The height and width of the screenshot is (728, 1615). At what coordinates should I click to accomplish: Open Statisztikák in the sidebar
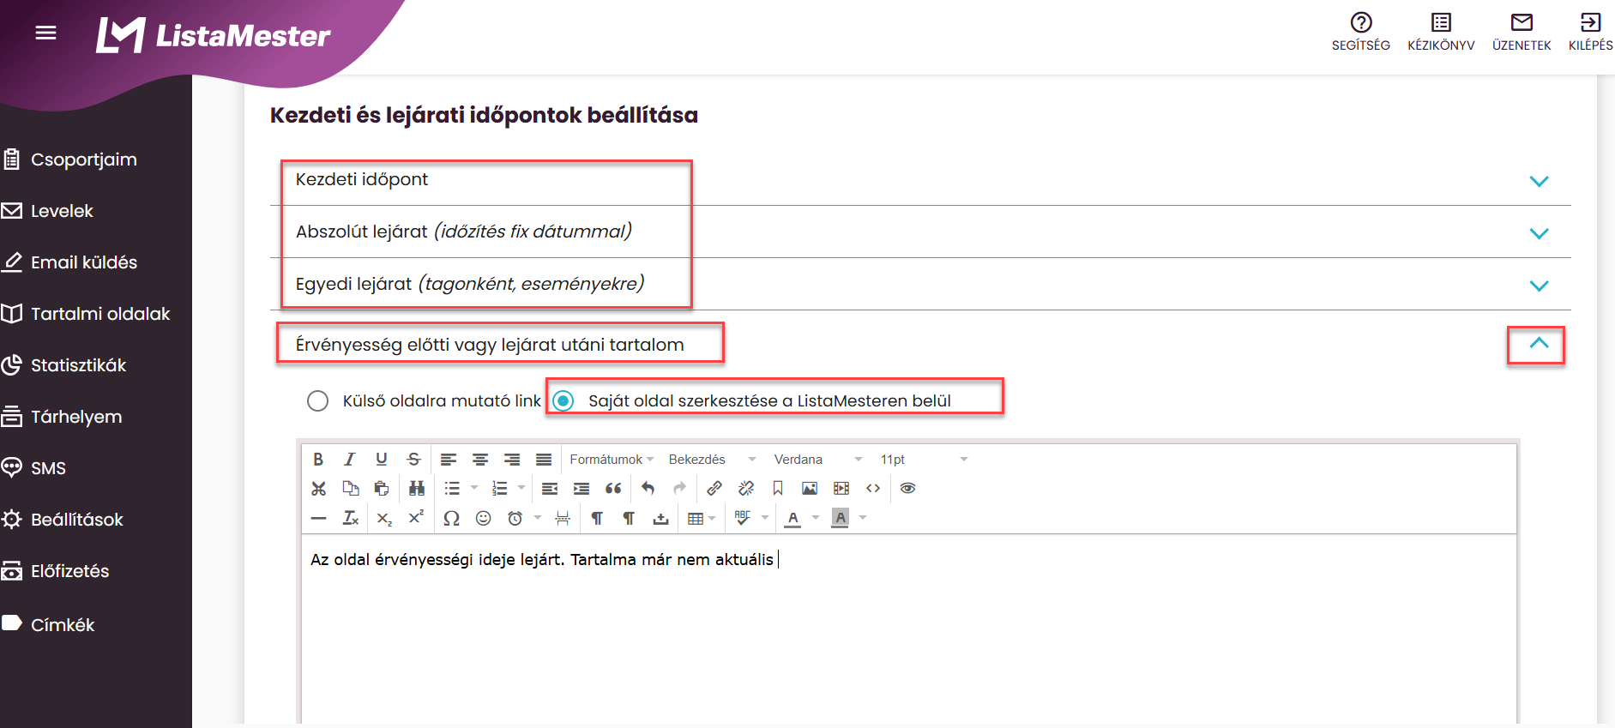coord(78,365)
